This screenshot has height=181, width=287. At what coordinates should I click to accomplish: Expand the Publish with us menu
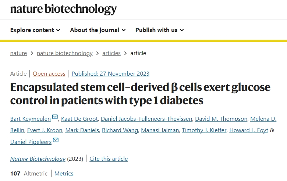tap(160, 30)
